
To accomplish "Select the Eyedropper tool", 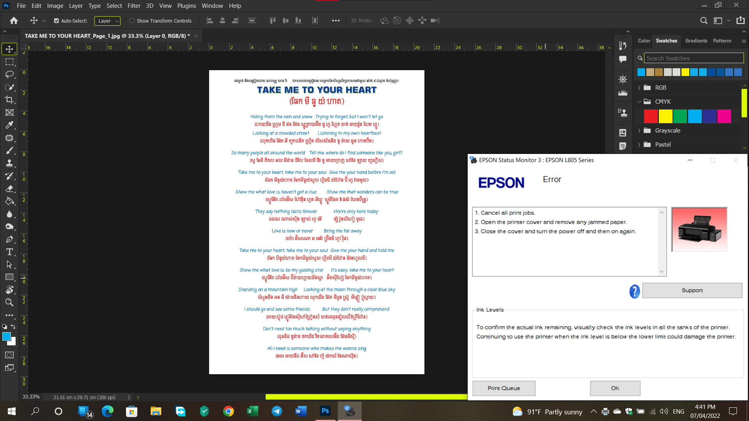I will (10, 125).
